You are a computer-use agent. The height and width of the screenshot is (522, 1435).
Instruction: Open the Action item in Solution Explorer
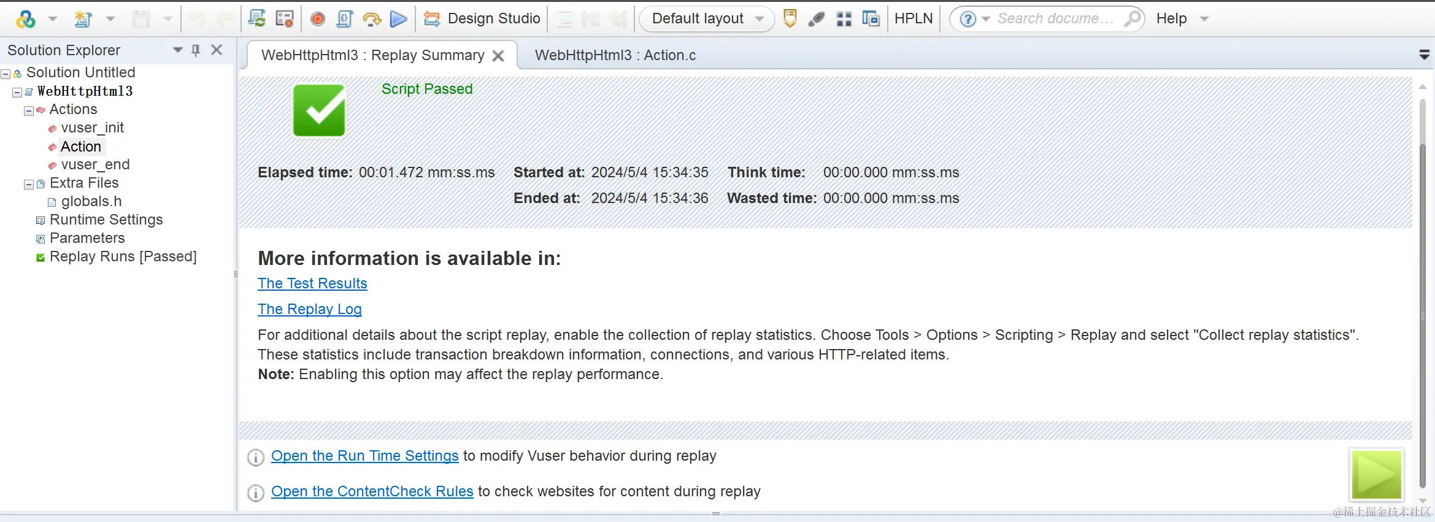tap(80, 147)
